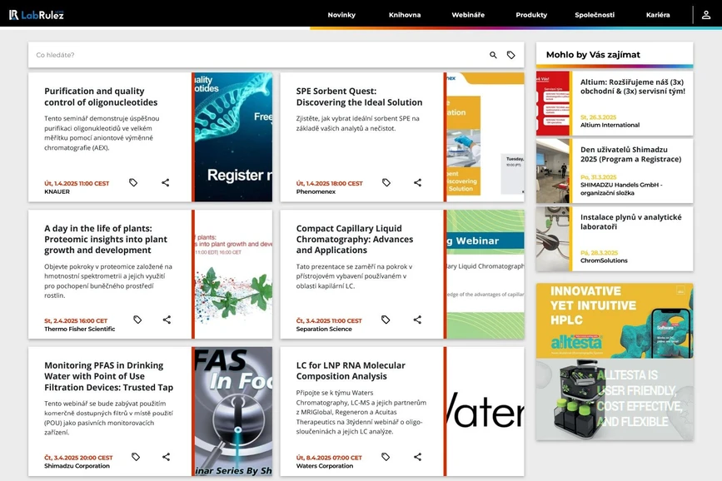
Task: Click the LabRulez logo
Action: click(x=37, y=15)
